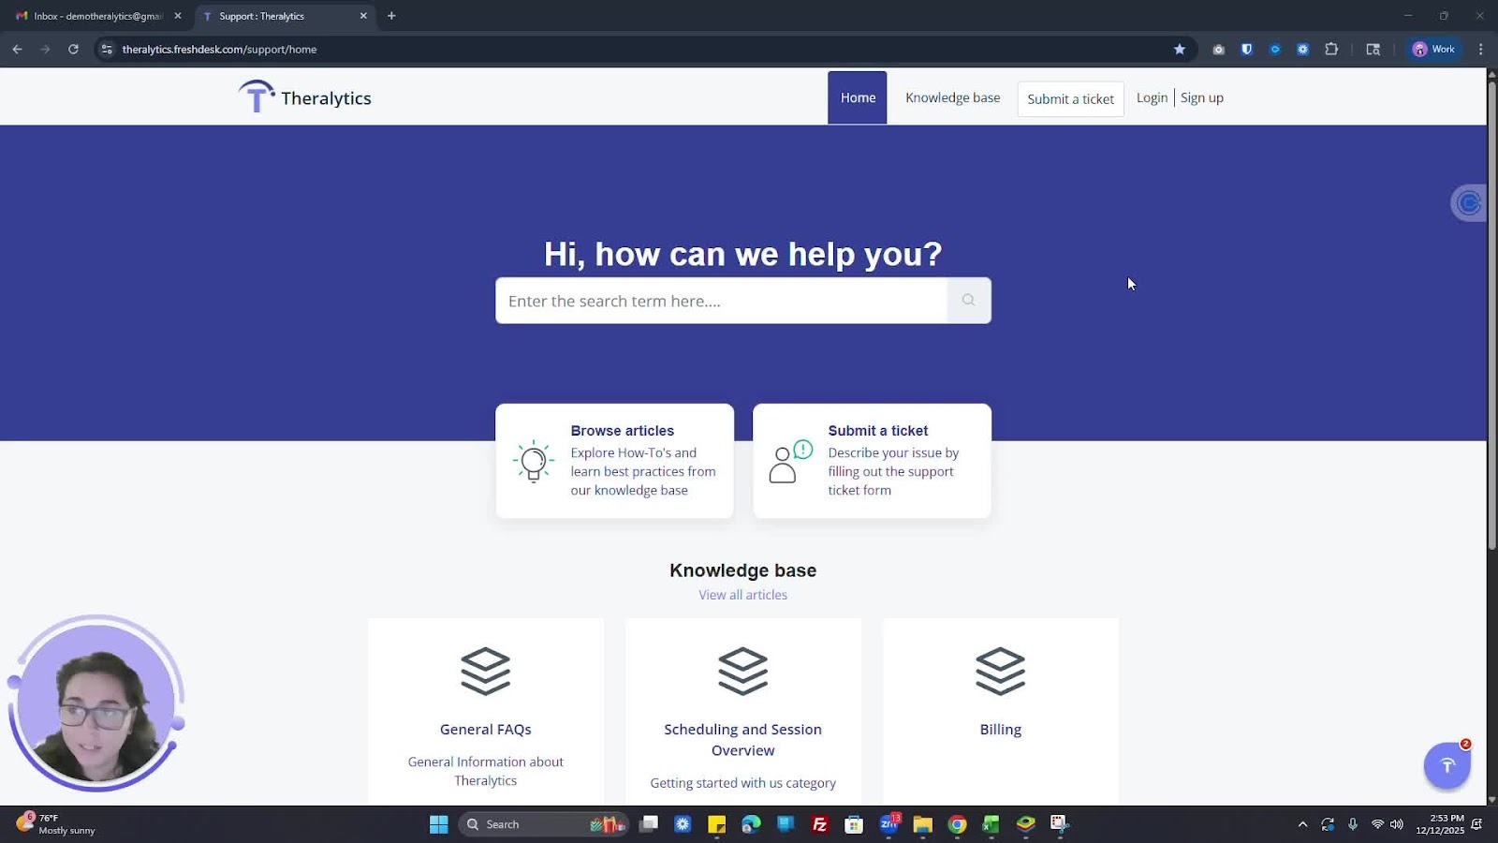The width and height of the screenshot is (1498, 843).
Task: Open the clock showing 2:53 PM
Action: (x=1439, y=824)
